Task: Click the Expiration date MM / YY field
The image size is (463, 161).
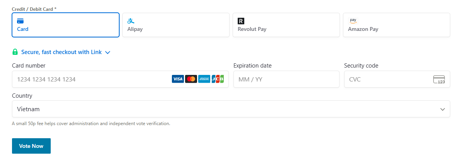Action: click(286, 80)
